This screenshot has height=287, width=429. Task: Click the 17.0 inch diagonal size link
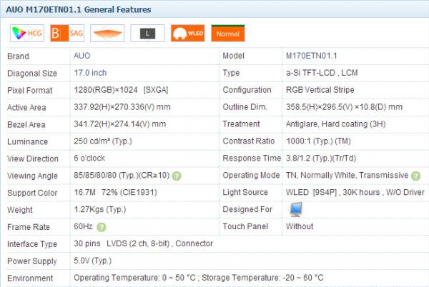tap(90, 73)
